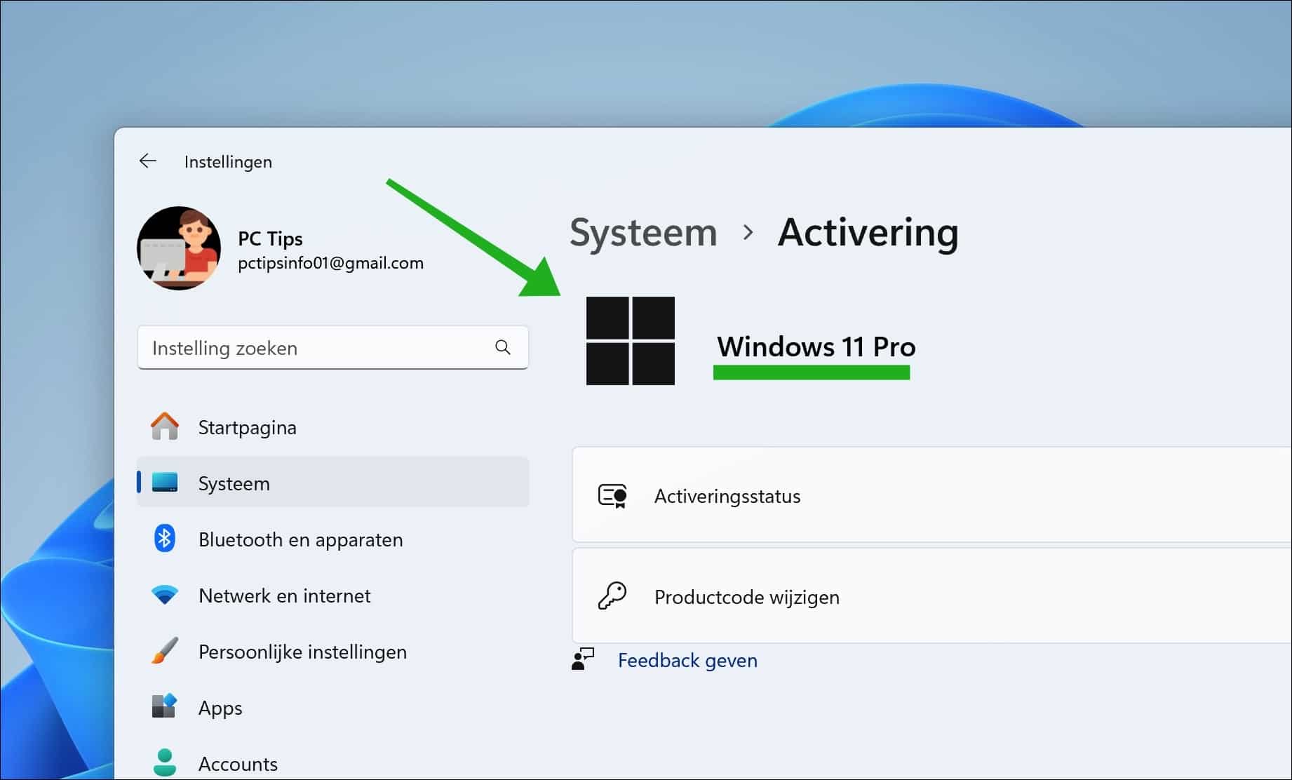The height and width of the screenshot is (780, 1292).
Task: Open Accounts via the person icon
Action: coord(163,763)
